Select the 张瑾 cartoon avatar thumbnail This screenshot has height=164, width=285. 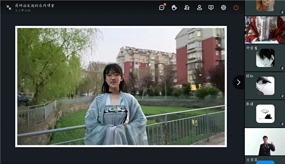click(x=265, y=114)
